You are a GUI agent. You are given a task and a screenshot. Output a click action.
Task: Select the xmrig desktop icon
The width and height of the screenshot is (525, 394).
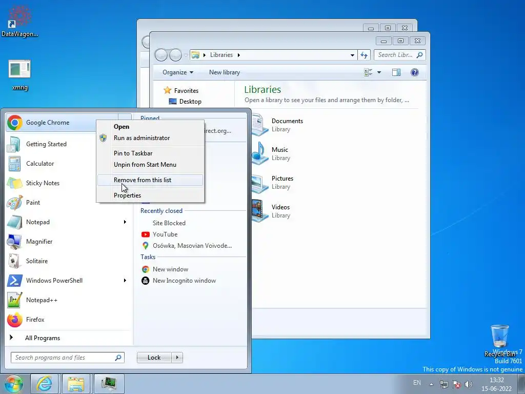[x=19, y=75]
